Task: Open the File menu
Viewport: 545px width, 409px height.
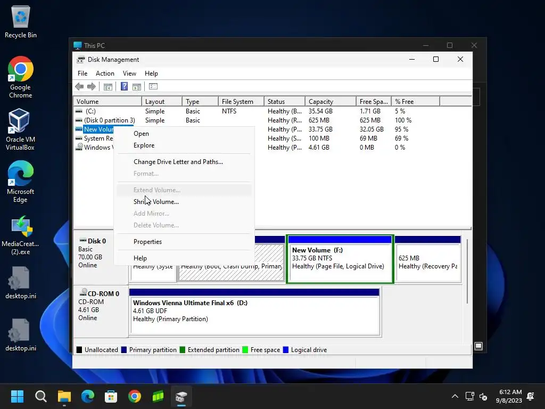Action: [x=82, y=73]
